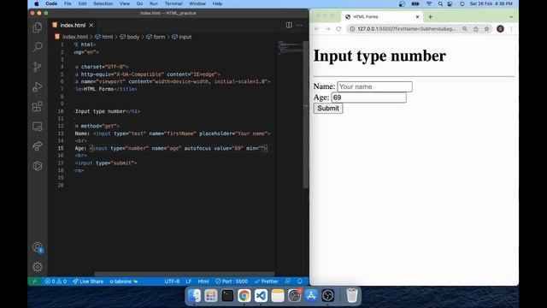Expand Chrome tab search chevron

511,17
